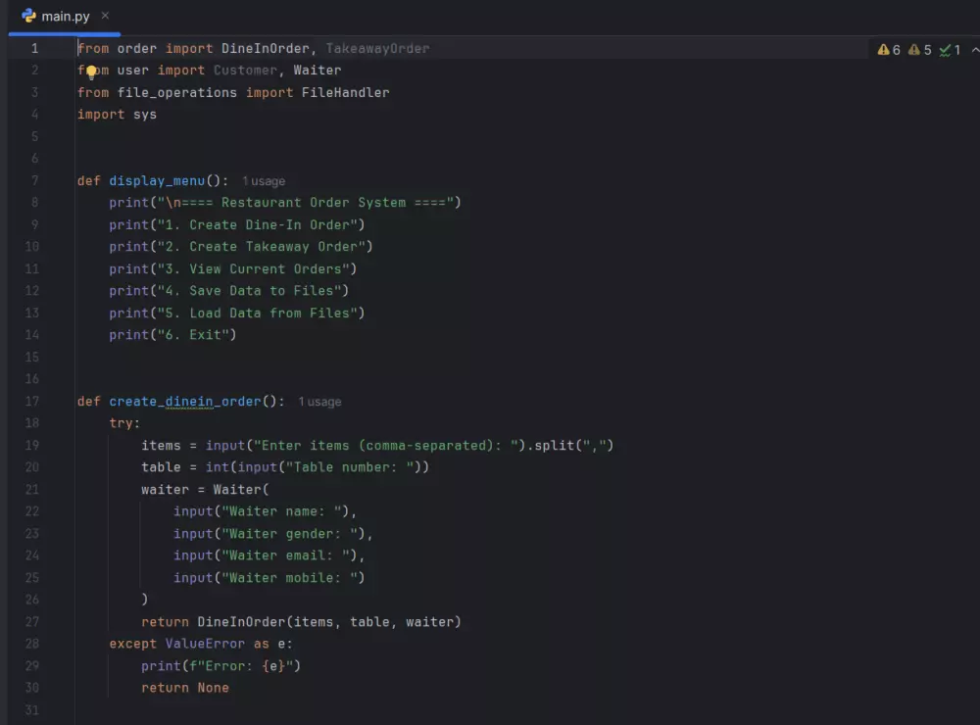Click the greyed-out Customer import
Image resolution: width=980 pixels, height=725 pixels.
pyautogui.click(x=245, y=71)
